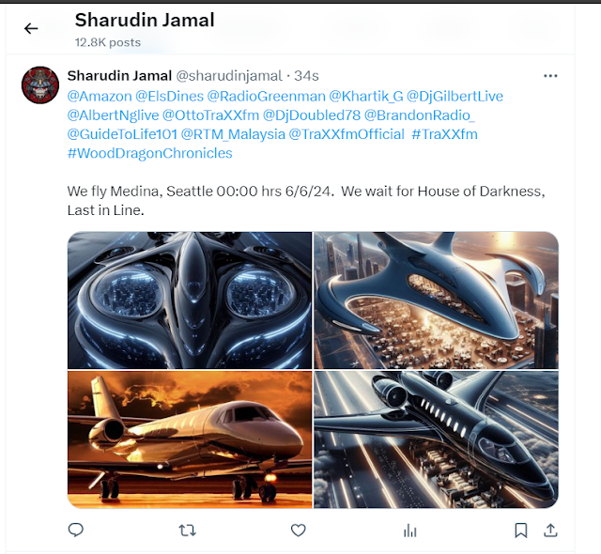Viewport: 601px width, 554px height.
Task: Follow the @RTM_Malaysia mention link
Action: [233, 134]
